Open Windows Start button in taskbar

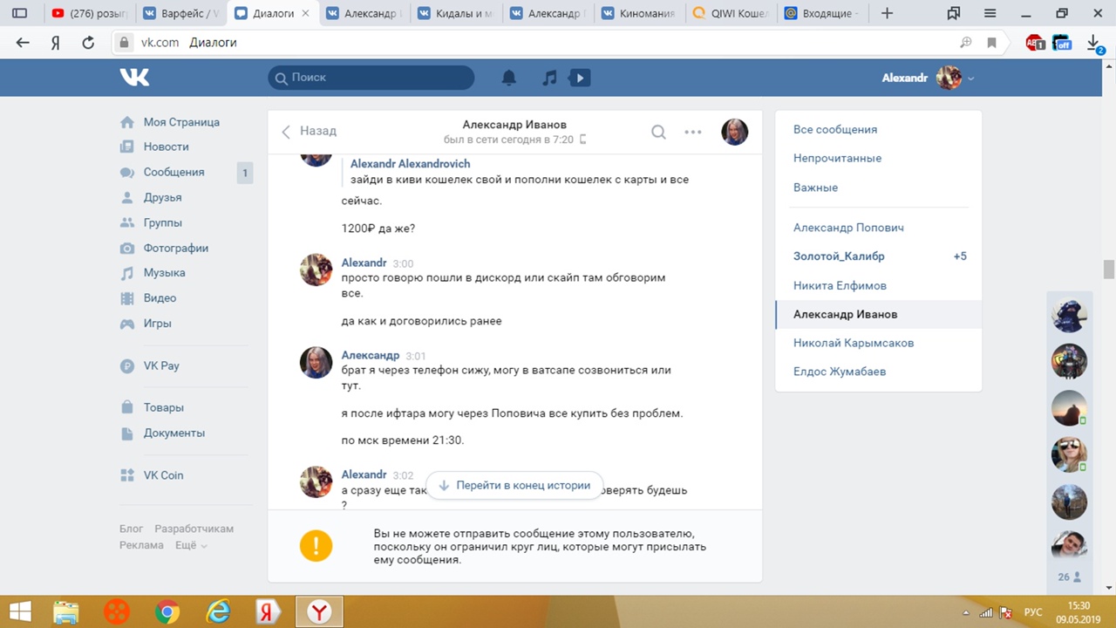tap(21, 611)
